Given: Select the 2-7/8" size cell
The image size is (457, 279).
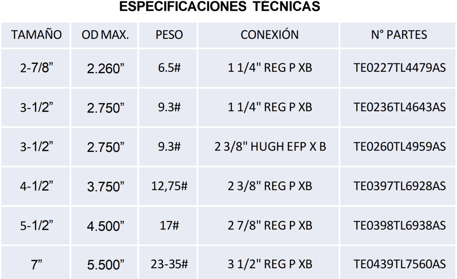Looking at the screenshot, I should click(37, 69).
